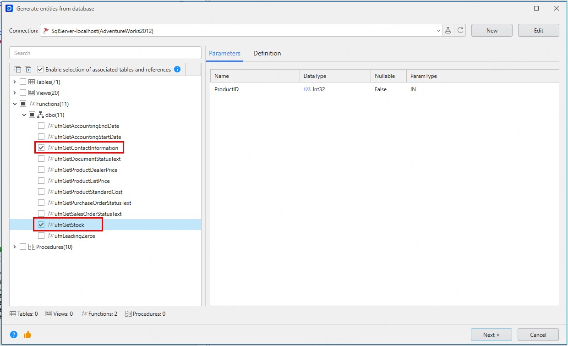Click the orange thumbs-up feedback icon
Image resolution: width=568 pixels, height=346 pixels.
click(x=27, y=335)
